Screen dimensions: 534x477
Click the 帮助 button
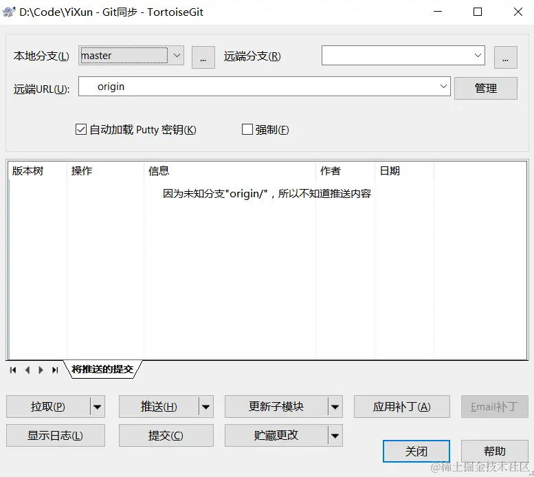point(495,452)
